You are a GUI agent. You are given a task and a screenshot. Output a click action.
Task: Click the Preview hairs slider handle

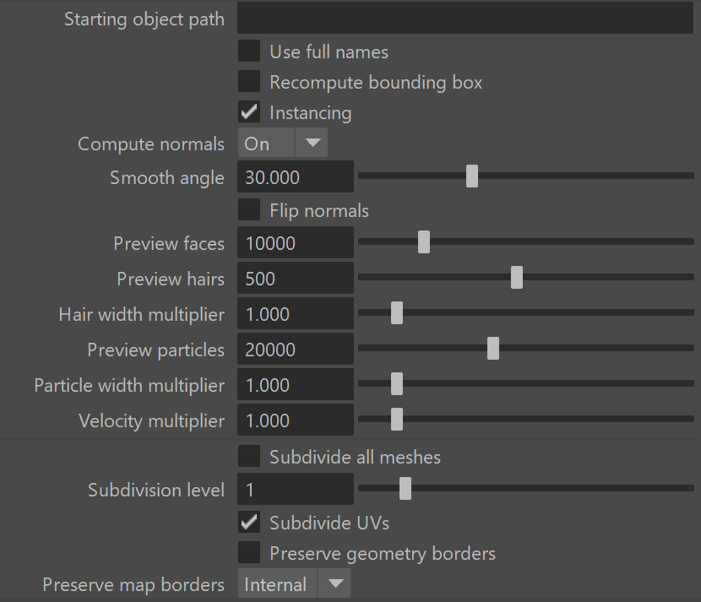[x=517, y=278]
